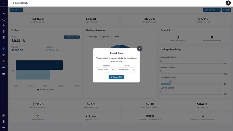
Task: Click the -$2254.60 expense amount
Action: 52,50
